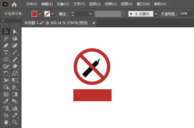This screenshot has height=128, width=194.
Task: Select the Slice tool
Action: click(x=15, y=115)
